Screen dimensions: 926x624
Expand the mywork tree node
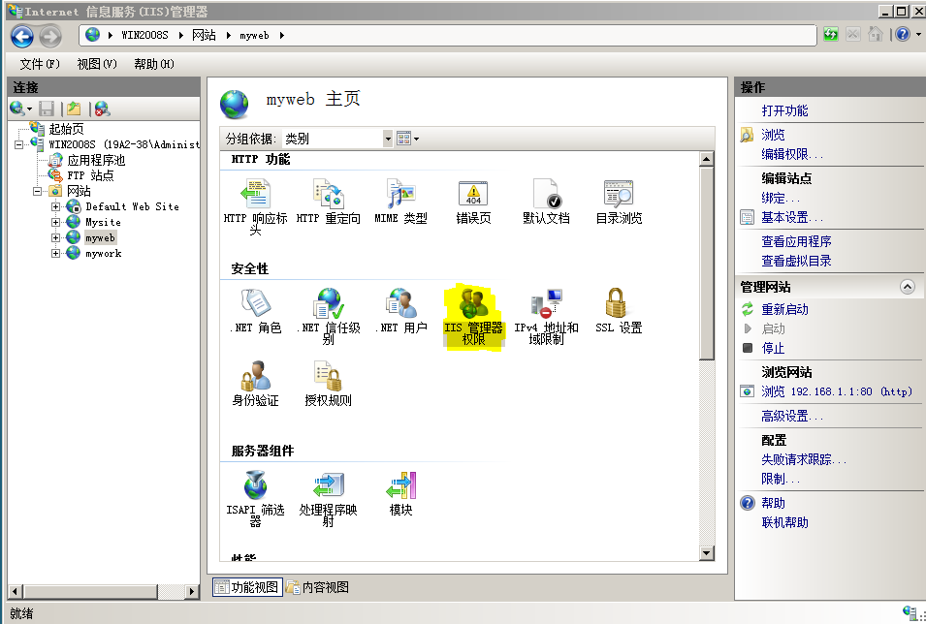(x=55, y=253)
